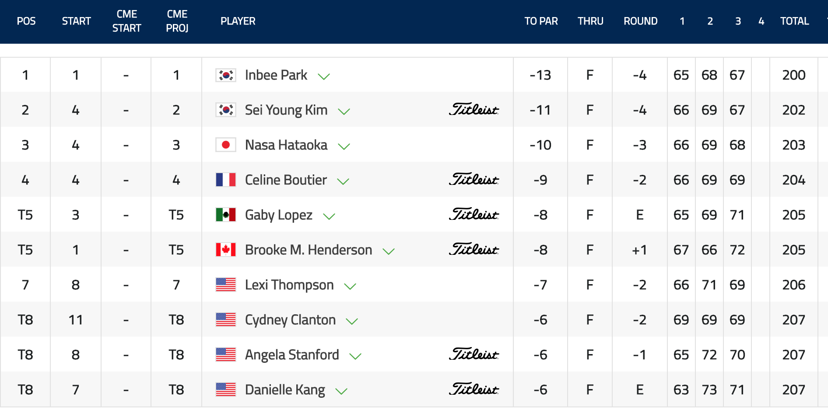Sort by the POS column header
This screenshot has height=417, width=828.
(26, 21)
